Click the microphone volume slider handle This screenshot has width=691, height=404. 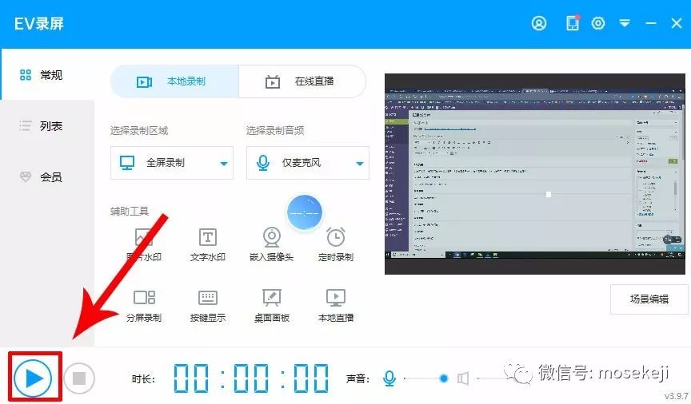click(444, 378)
